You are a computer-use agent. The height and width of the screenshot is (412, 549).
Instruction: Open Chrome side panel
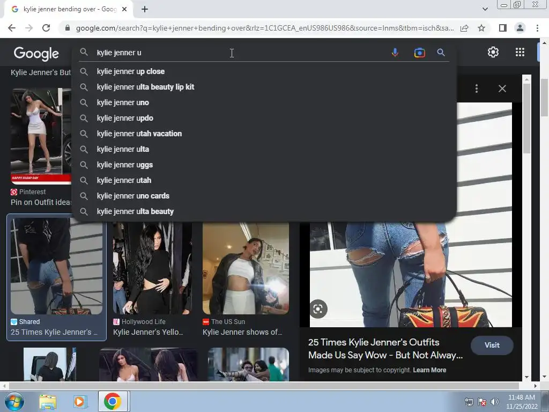[503, 28]
